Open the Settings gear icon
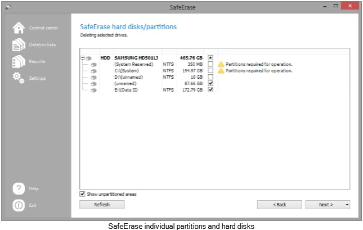The width and height of the screenshot is (363, 230). point(19,78)
